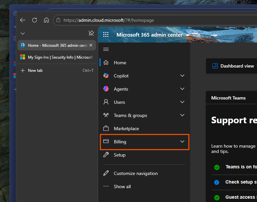Click the Home house icon in nav
The height and width of the screenshot is (202, 257).
106,63
